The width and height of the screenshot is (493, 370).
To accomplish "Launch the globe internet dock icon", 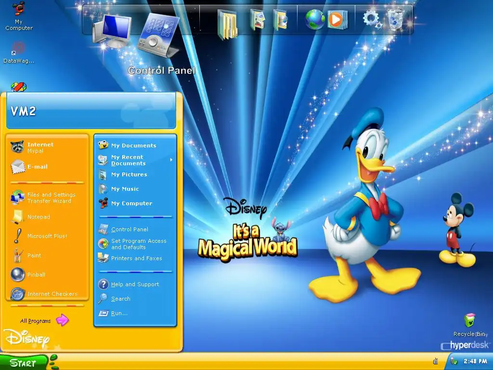I will pos(315,19).
